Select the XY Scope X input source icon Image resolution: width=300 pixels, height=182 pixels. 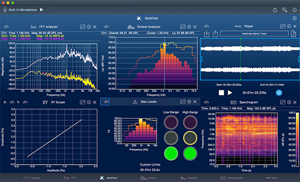[12, 102]
